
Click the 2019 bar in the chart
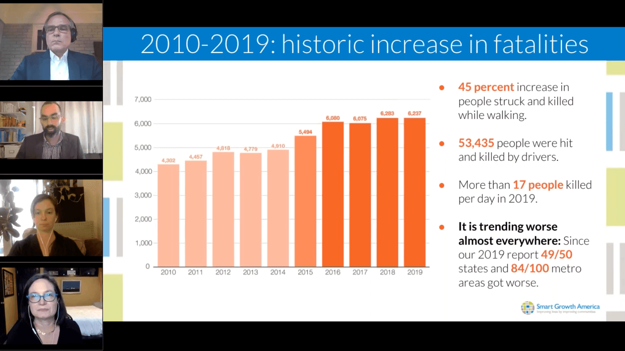pyautogui.click(x=415, y=193)
